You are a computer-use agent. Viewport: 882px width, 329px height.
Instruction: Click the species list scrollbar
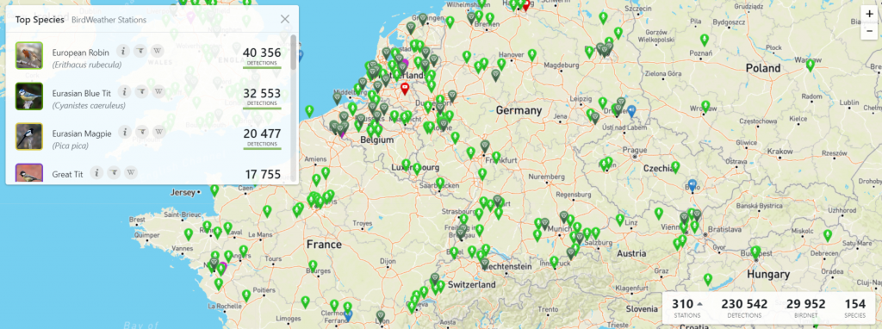tap(293, 52)
